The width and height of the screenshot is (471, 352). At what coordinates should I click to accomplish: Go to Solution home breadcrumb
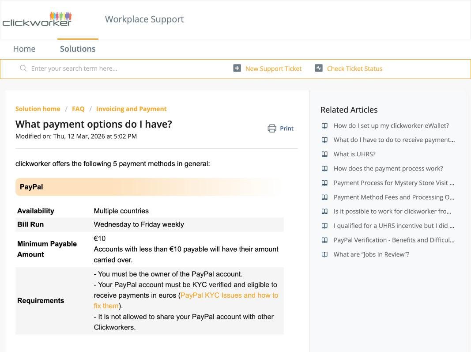[x=38, y=109]
